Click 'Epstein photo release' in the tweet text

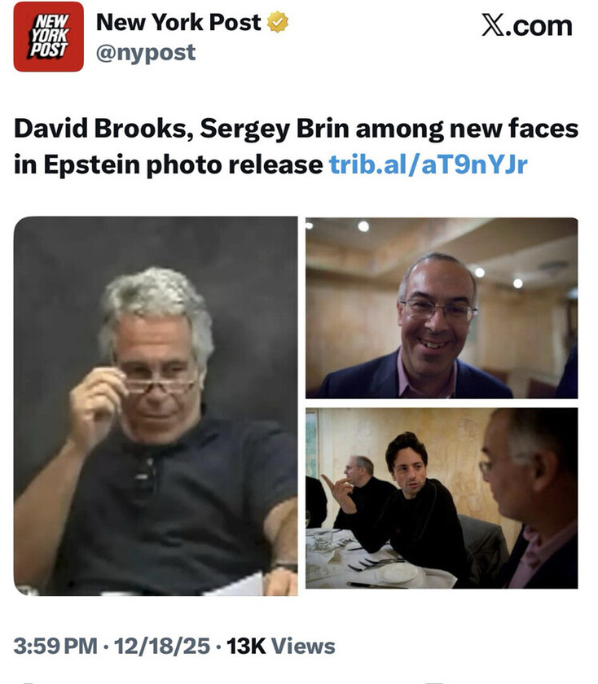[x=183, y=164]
